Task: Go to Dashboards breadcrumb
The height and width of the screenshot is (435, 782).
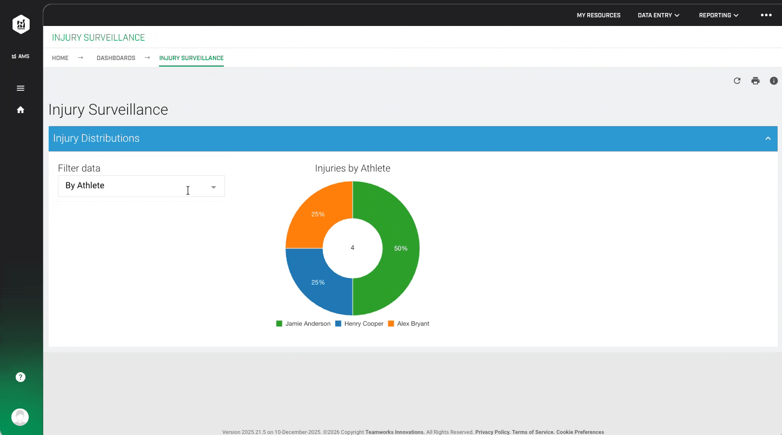Action: (116, 58)
